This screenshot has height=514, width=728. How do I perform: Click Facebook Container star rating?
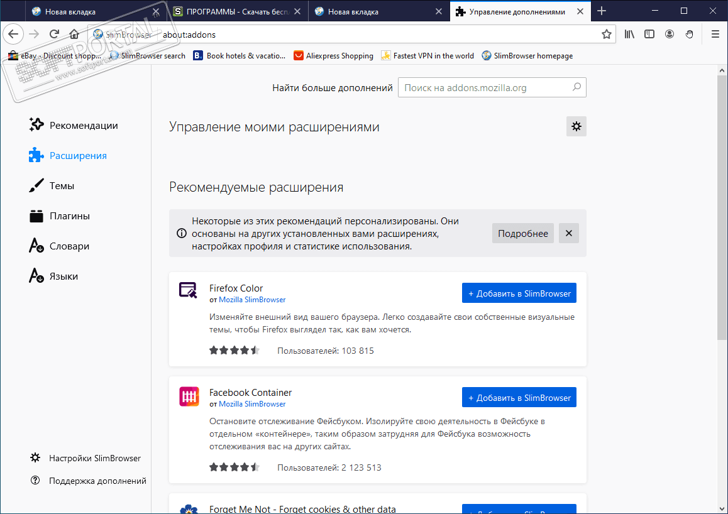(x=234, y=467)
